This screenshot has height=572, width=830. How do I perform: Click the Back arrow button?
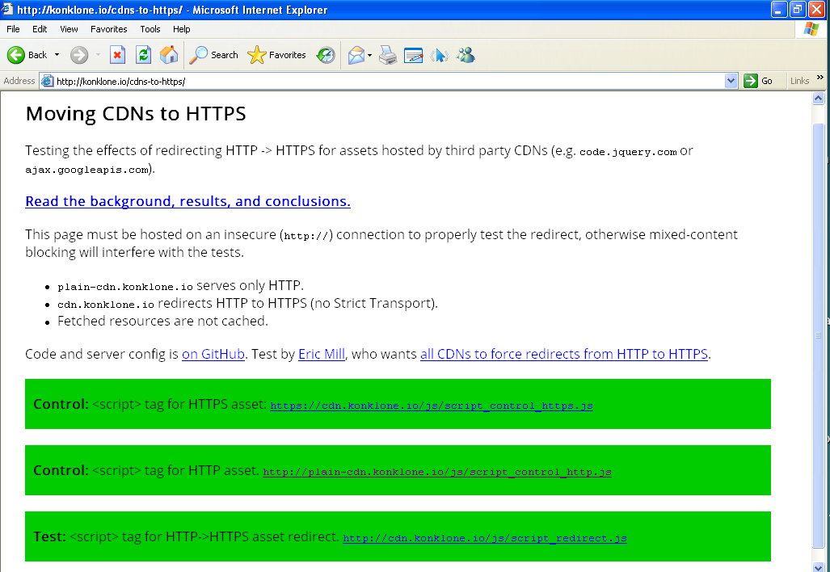(x=27, y=54)
